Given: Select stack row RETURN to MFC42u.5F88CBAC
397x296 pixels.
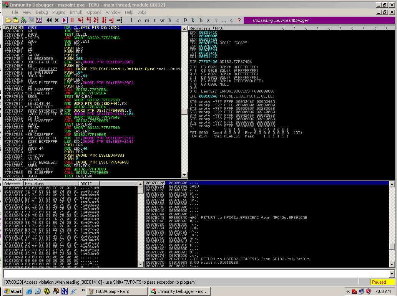Looking at the screenshot, I should (267, 217).
